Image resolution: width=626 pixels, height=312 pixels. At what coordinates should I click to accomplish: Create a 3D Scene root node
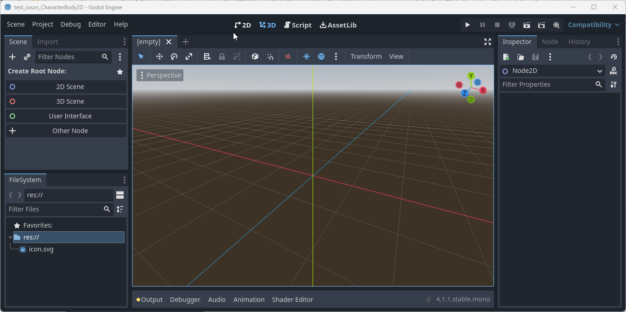click(66, 101)
